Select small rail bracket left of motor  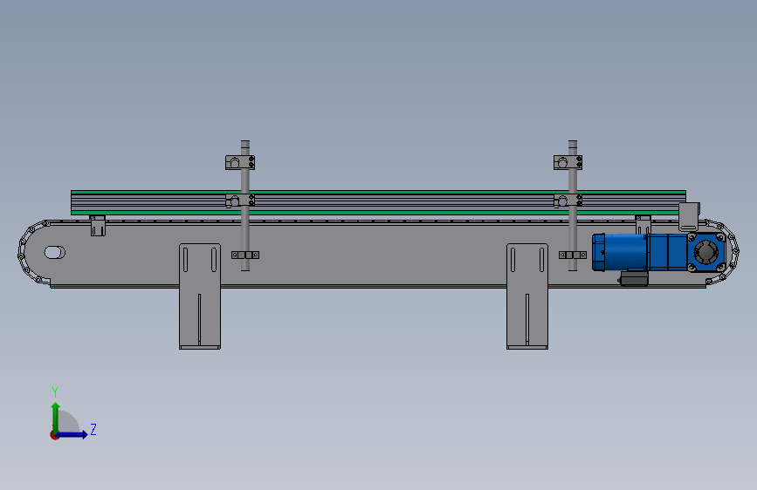point(643,225)
